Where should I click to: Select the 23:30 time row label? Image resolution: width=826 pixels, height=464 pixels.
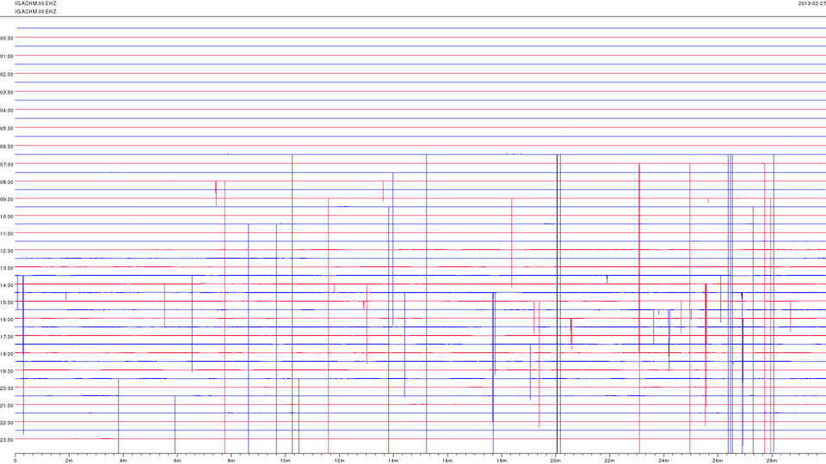pyautogui.click(x=7, y=440)
